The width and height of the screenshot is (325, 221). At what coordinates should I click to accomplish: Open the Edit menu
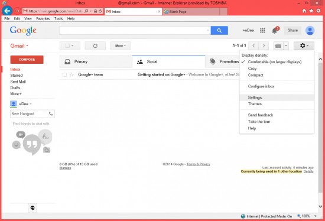click(17, 19)
